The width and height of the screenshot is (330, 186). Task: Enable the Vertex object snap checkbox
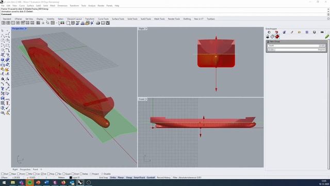(x=81, y=174)
